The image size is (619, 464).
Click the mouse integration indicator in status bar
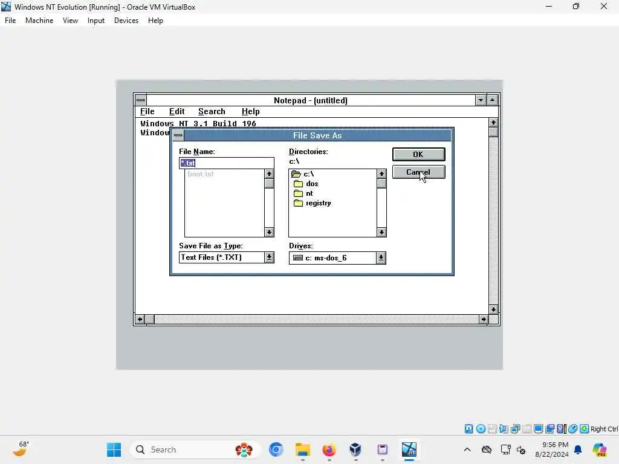pyautogui.click(x=573, y=429)
